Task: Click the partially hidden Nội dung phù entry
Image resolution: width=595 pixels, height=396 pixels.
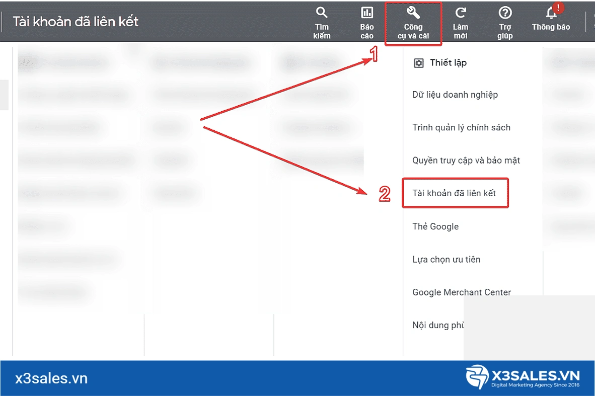Action: [438, 326]
